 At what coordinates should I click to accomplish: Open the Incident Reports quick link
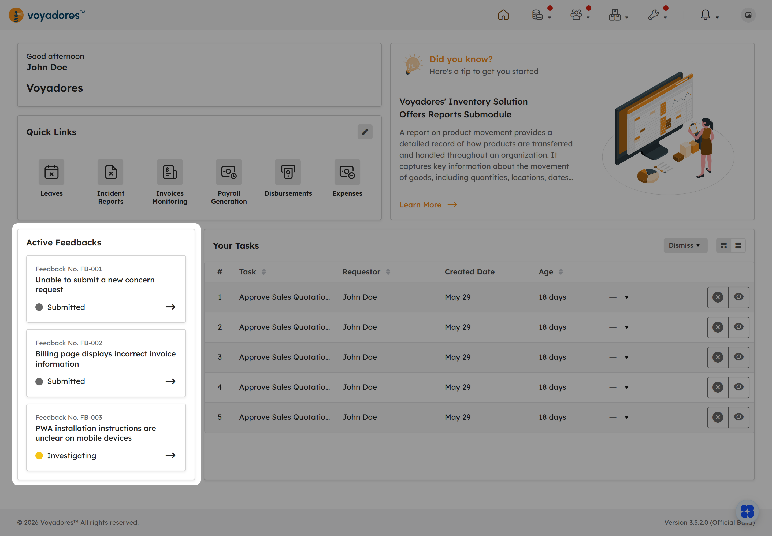click(110, 172)
